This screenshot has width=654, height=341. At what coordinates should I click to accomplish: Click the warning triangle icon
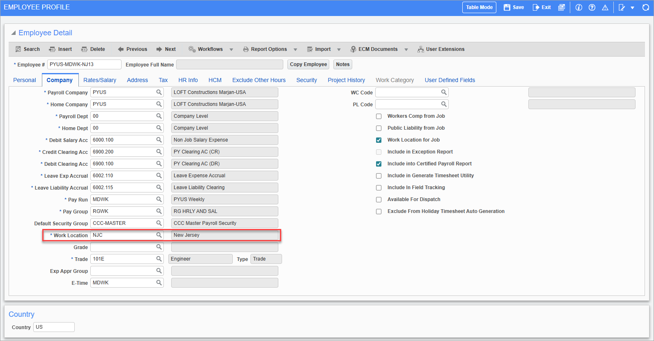605,7
